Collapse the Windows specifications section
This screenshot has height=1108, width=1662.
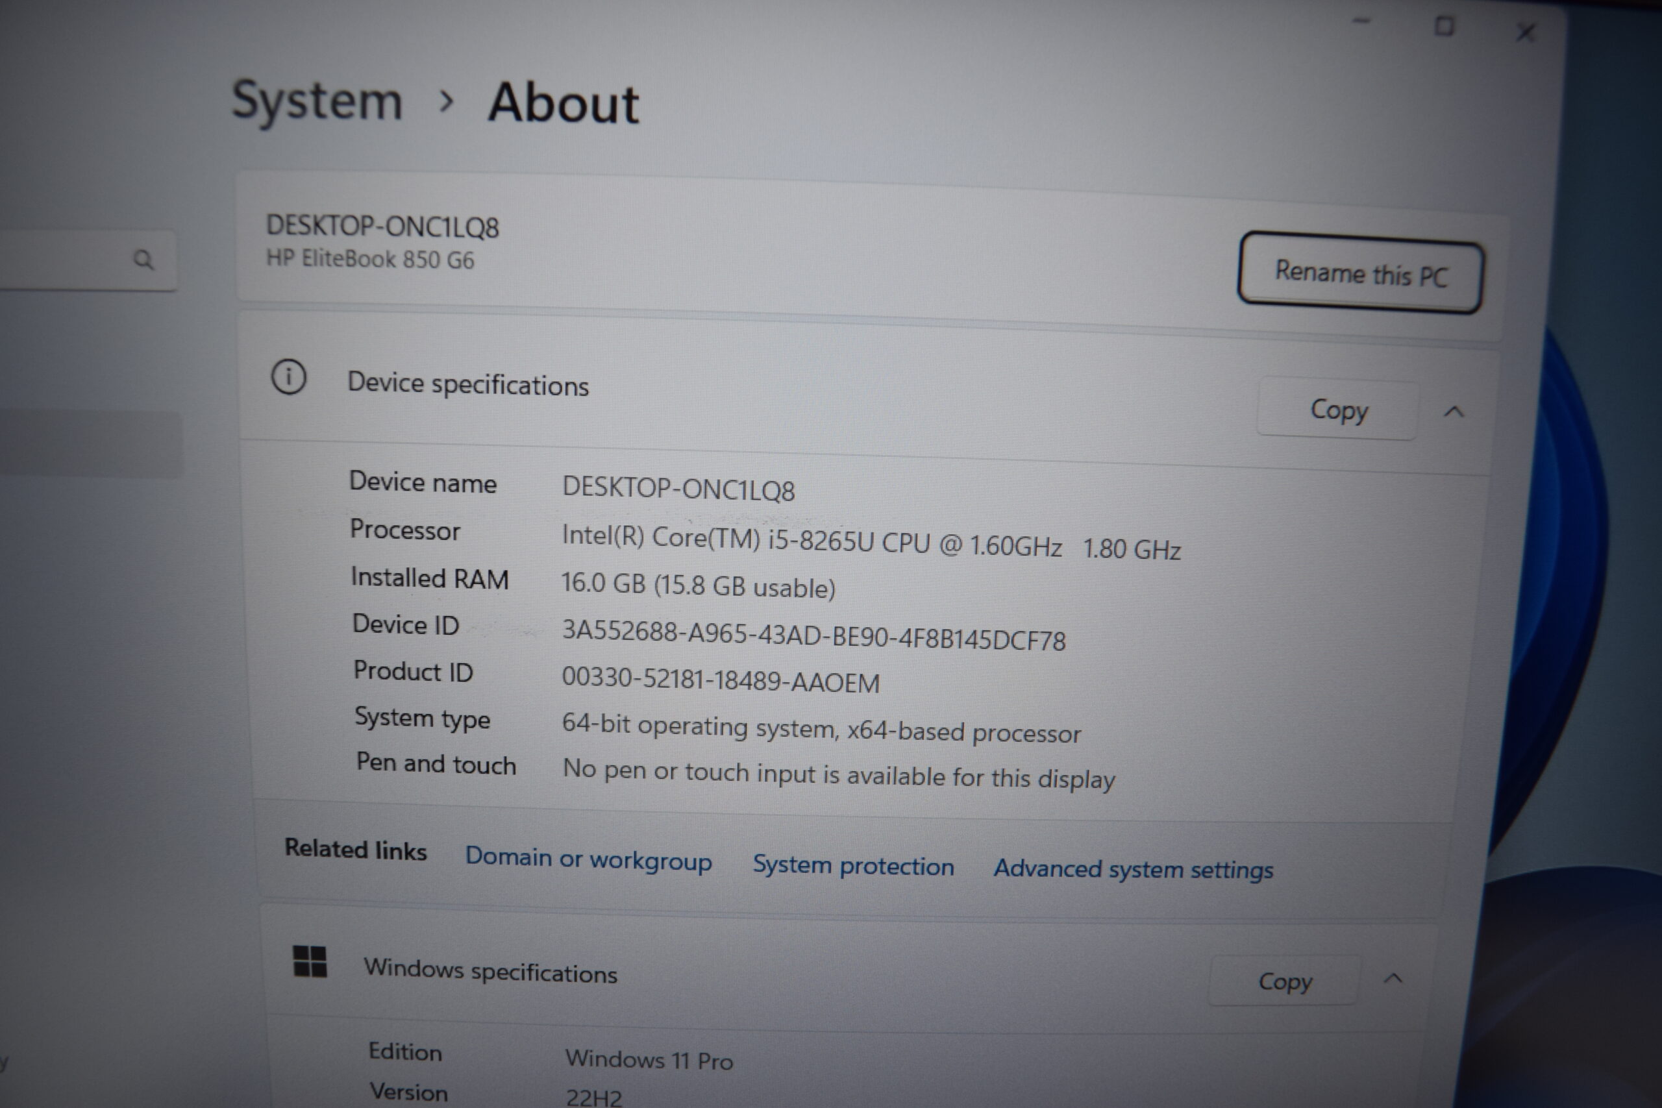pyautogui.click(x=1393, y=979)
